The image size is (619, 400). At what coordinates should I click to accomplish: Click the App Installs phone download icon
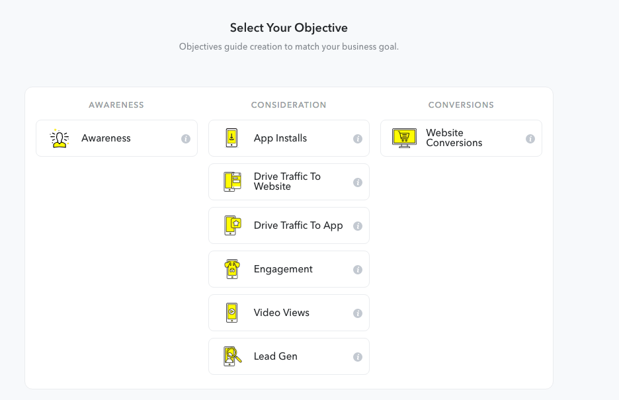(231, 138)
